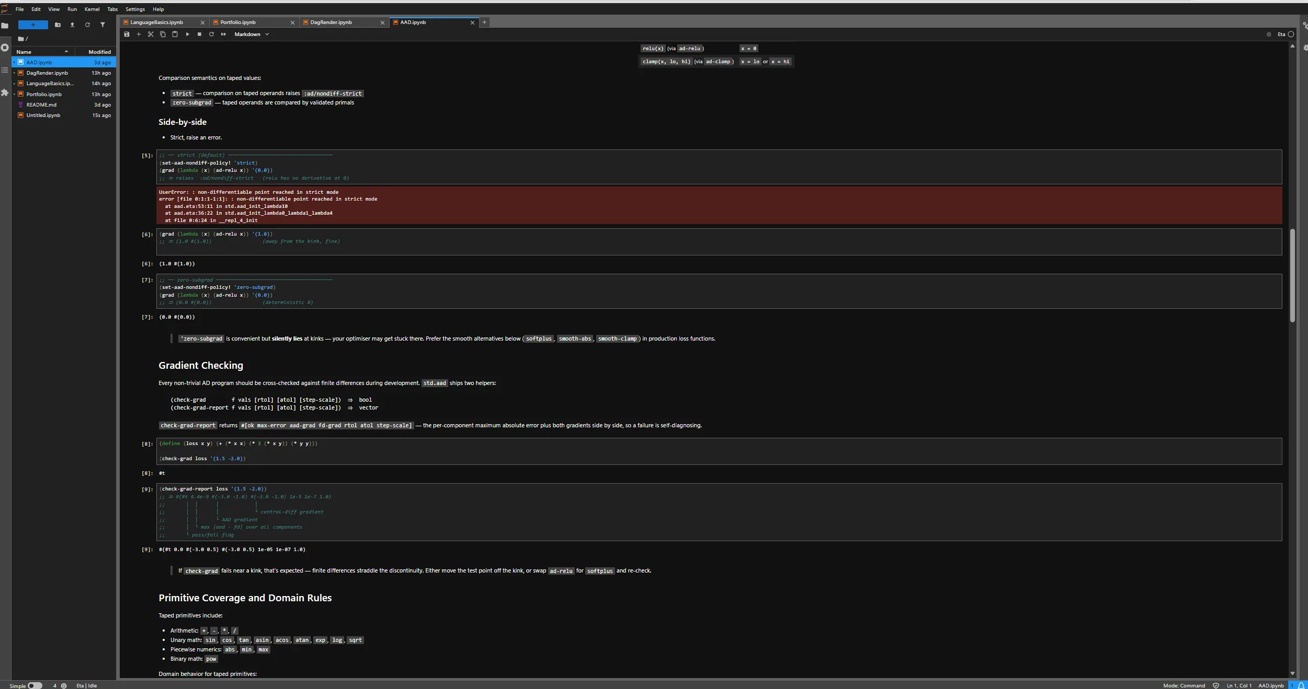Click the Eta kernel name in toolbar
Screen dimensions: 1308x689
pyautogui.click(x=1281, y=34)
